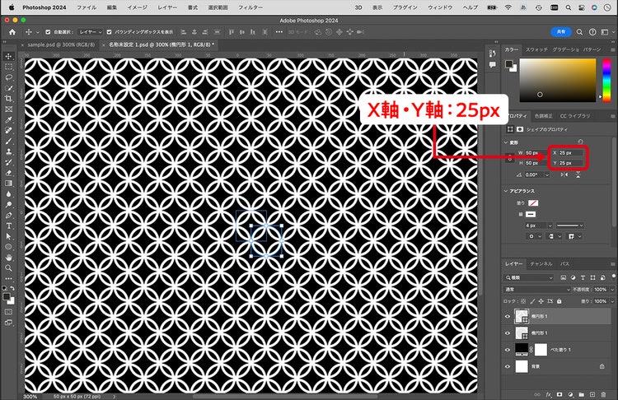Image resolution: width=618 pixels, height=400 pixels.
Task: Create a new group folder
Action: point(582,394)
